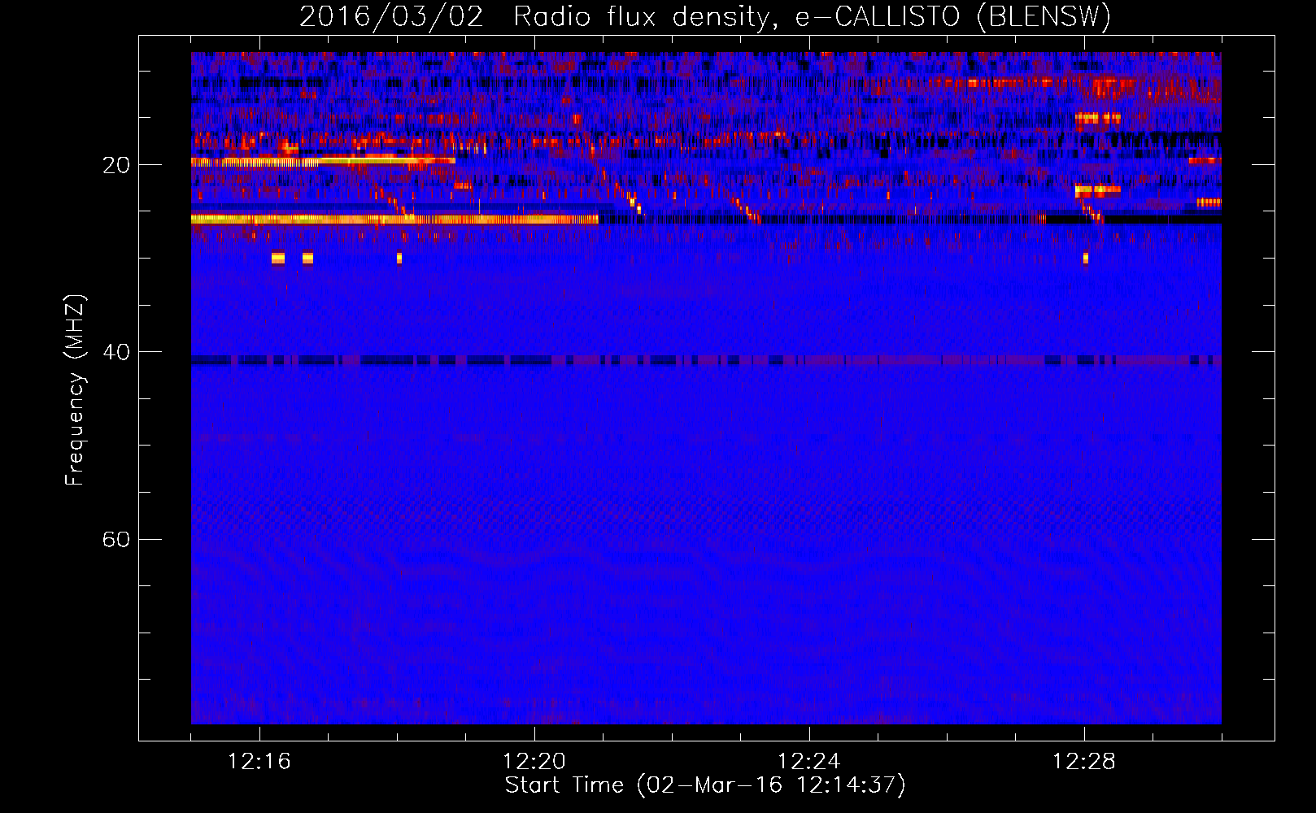
Task: Select the 12:20 time tick label
Action: [x=534, y=762]
